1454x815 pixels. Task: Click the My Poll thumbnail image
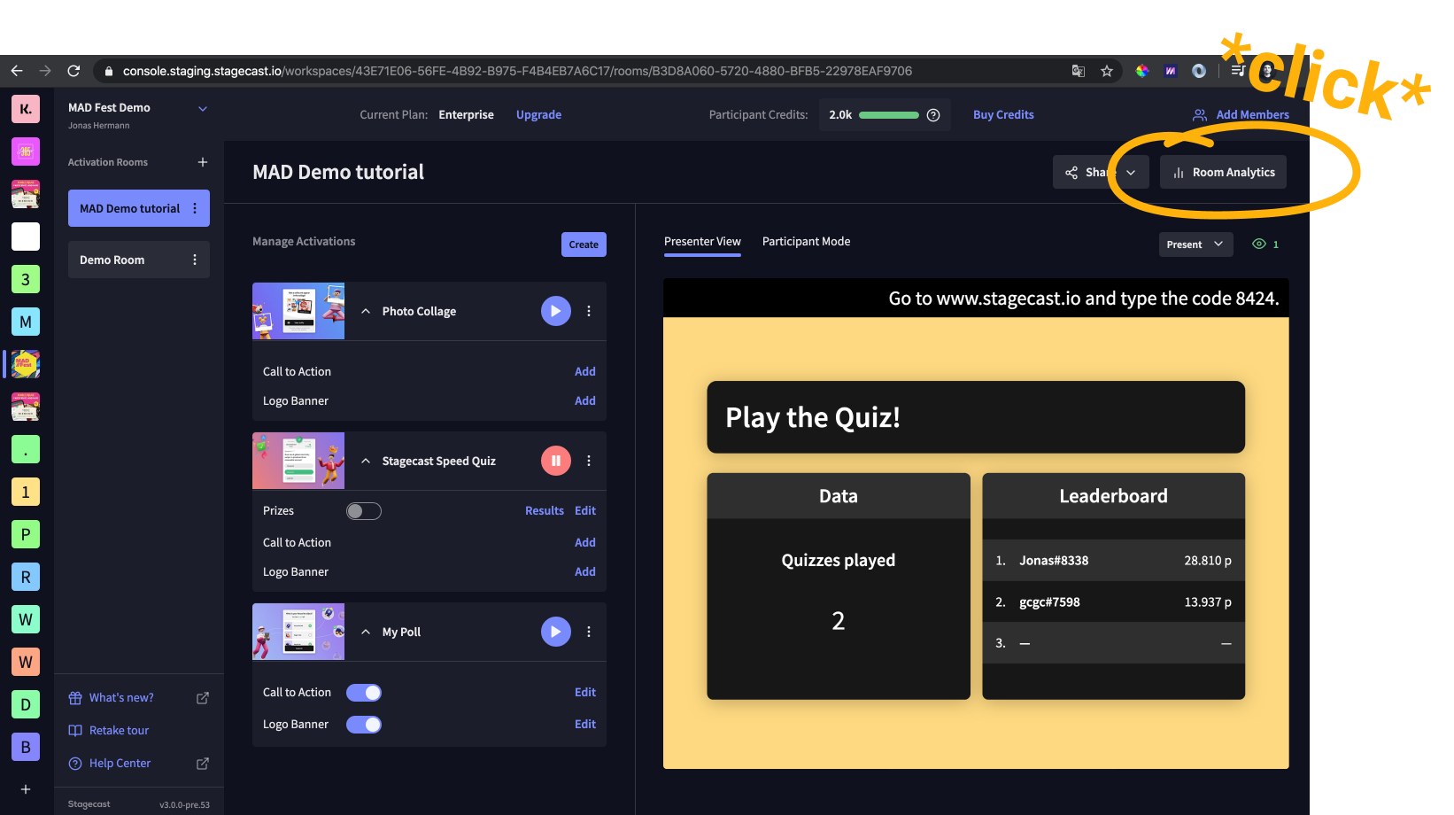(x=298, y=632)
